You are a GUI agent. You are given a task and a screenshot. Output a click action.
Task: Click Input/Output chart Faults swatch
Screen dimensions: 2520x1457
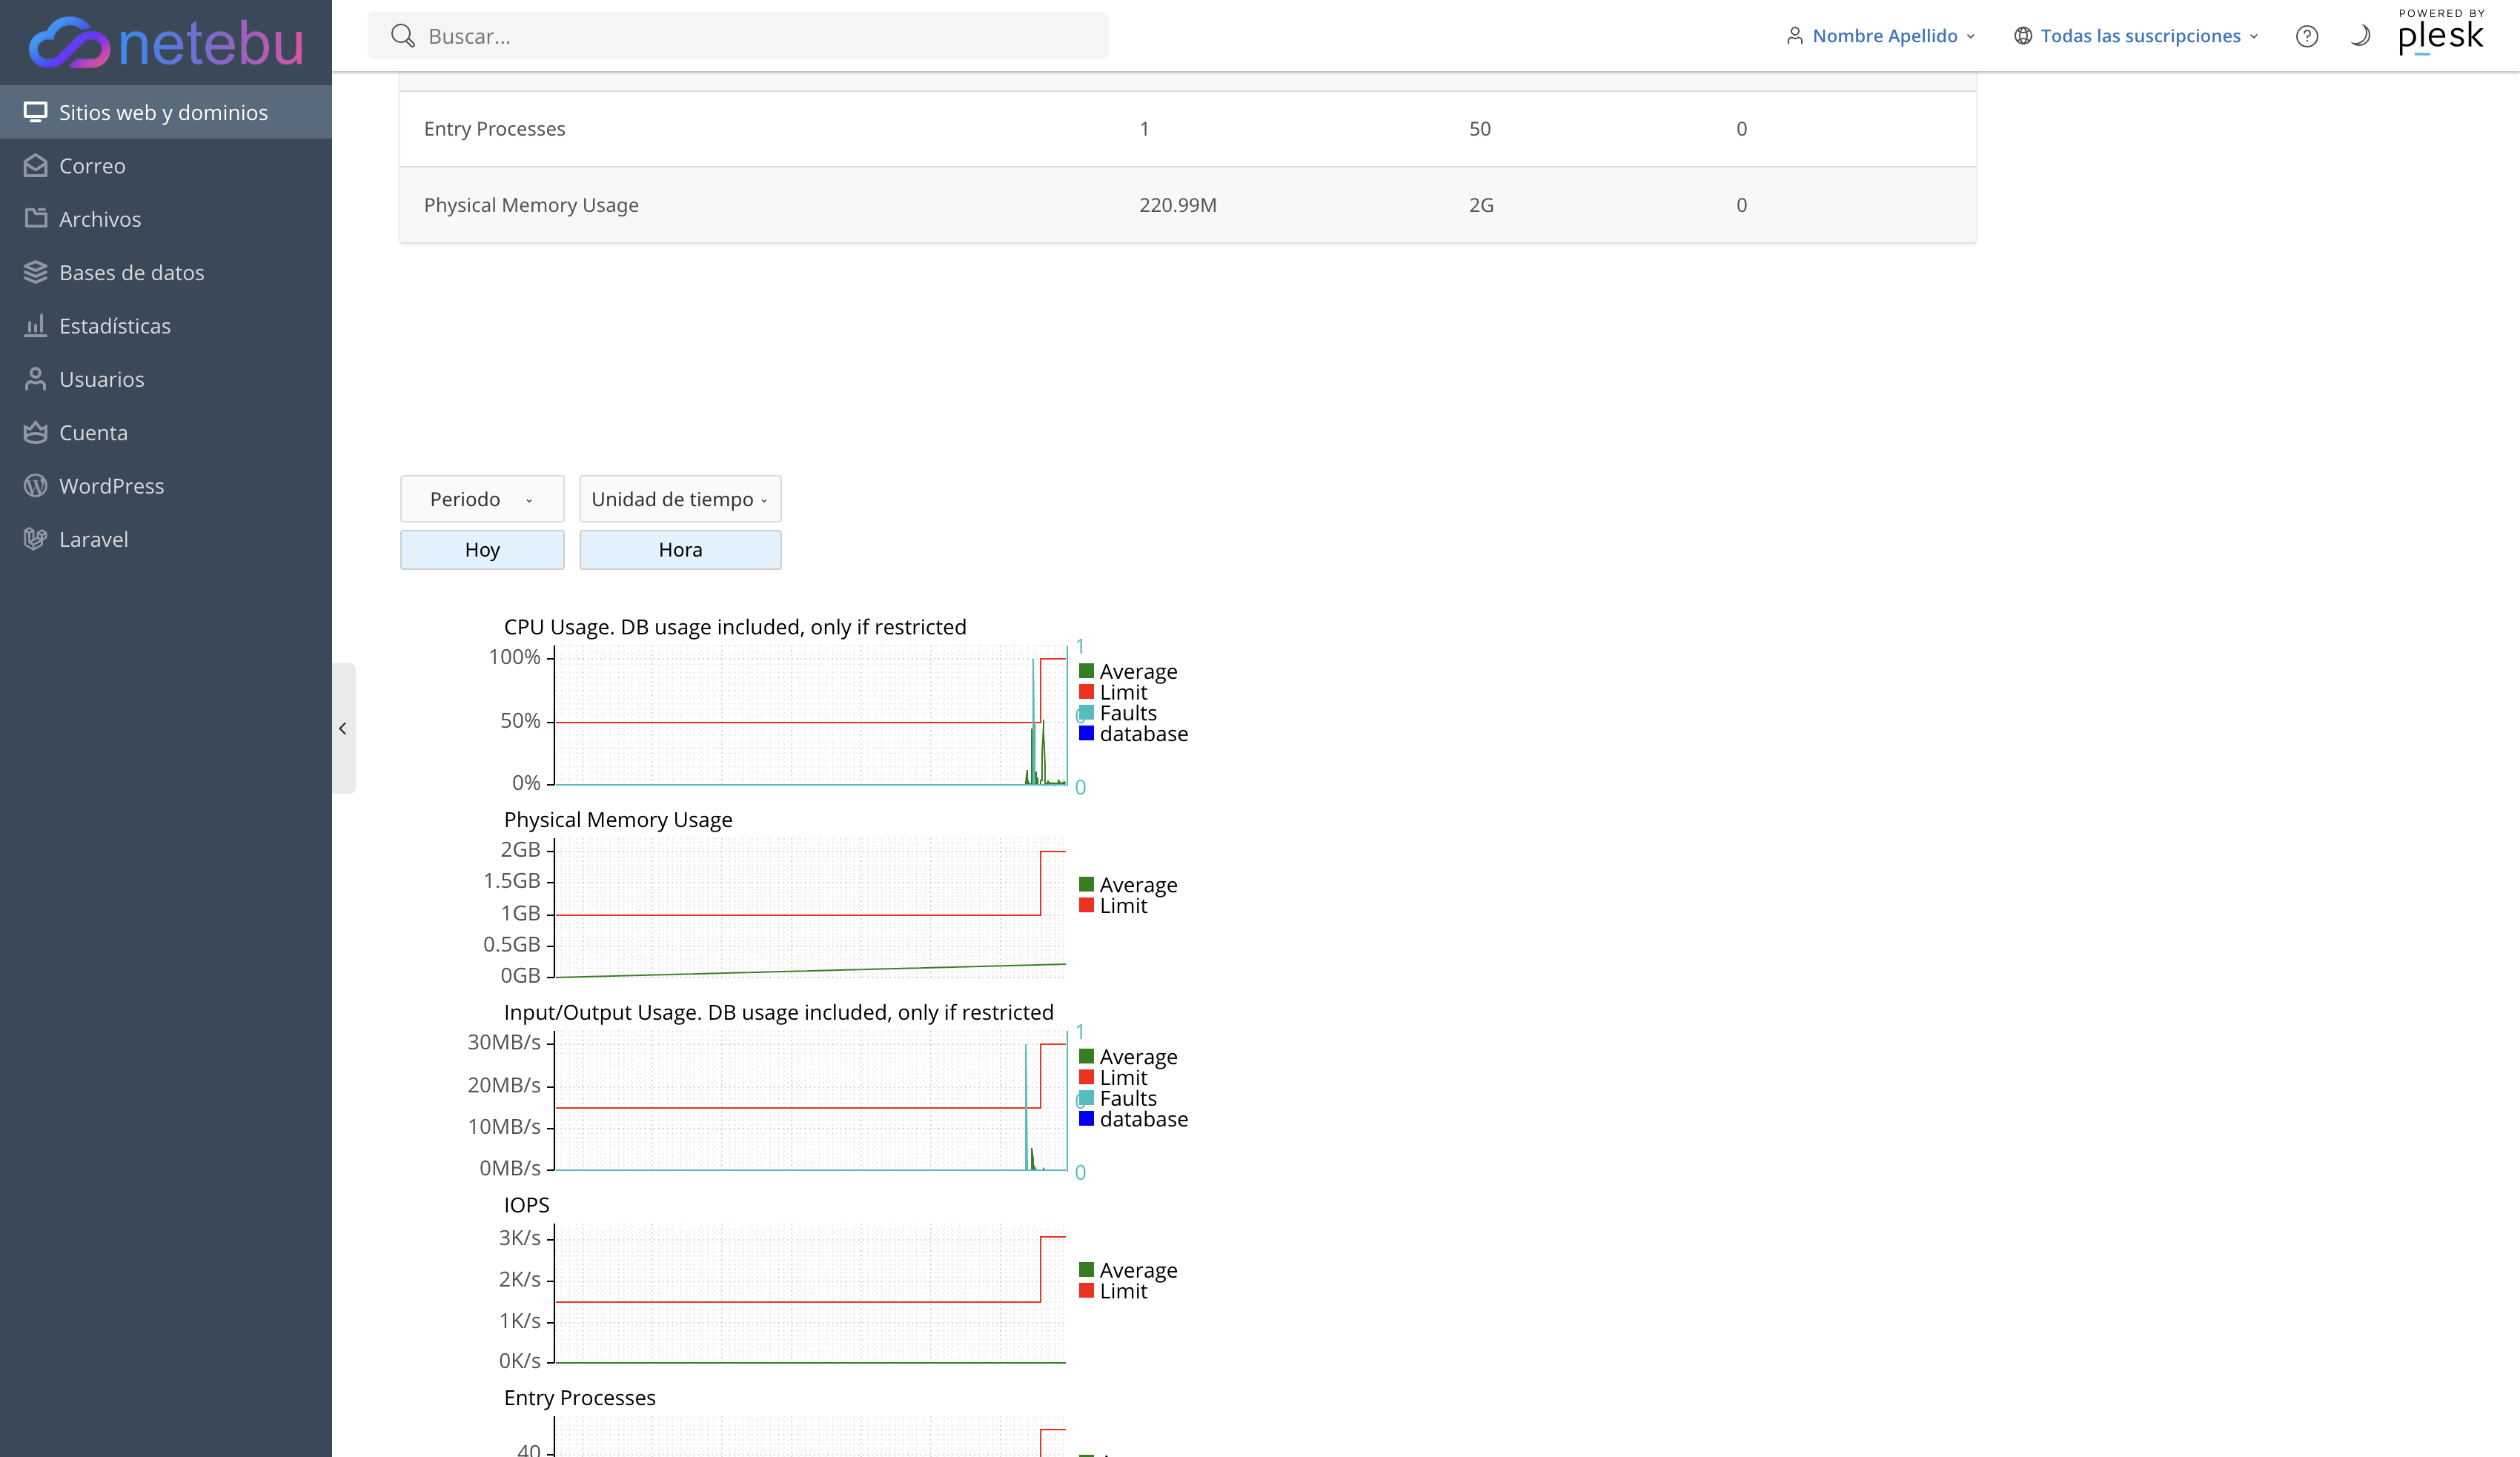pyautogui.click(x=1086, y=1099)
